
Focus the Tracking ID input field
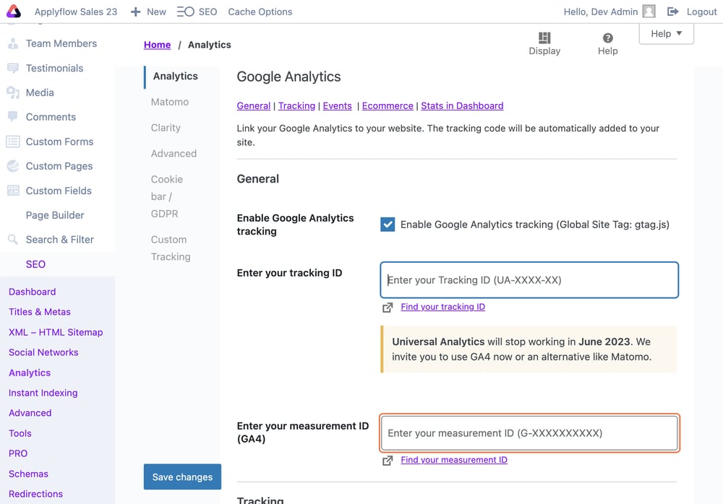click(529, 280)
